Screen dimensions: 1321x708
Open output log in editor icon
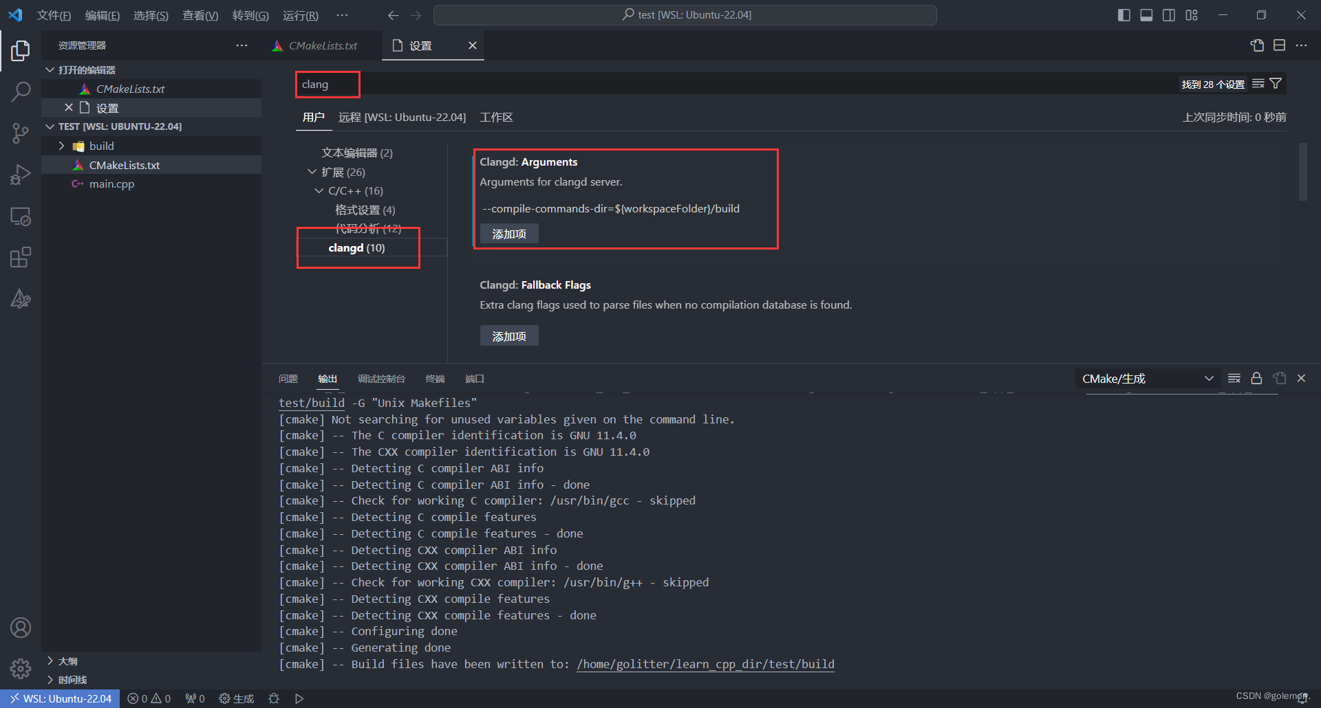[1280, 379]
